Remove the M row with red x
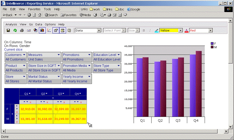 coord(17,122)
